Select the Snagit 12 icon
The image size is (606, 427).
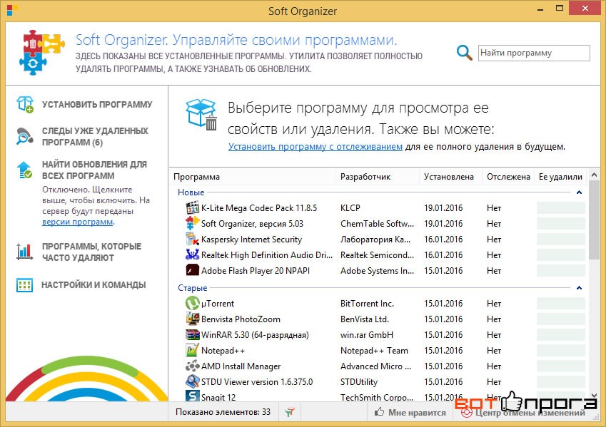pos(193,396)
